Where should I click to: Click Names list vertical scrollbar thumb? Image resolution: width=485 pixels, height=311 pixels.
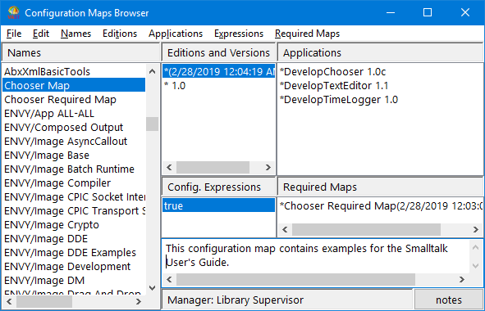152,124
